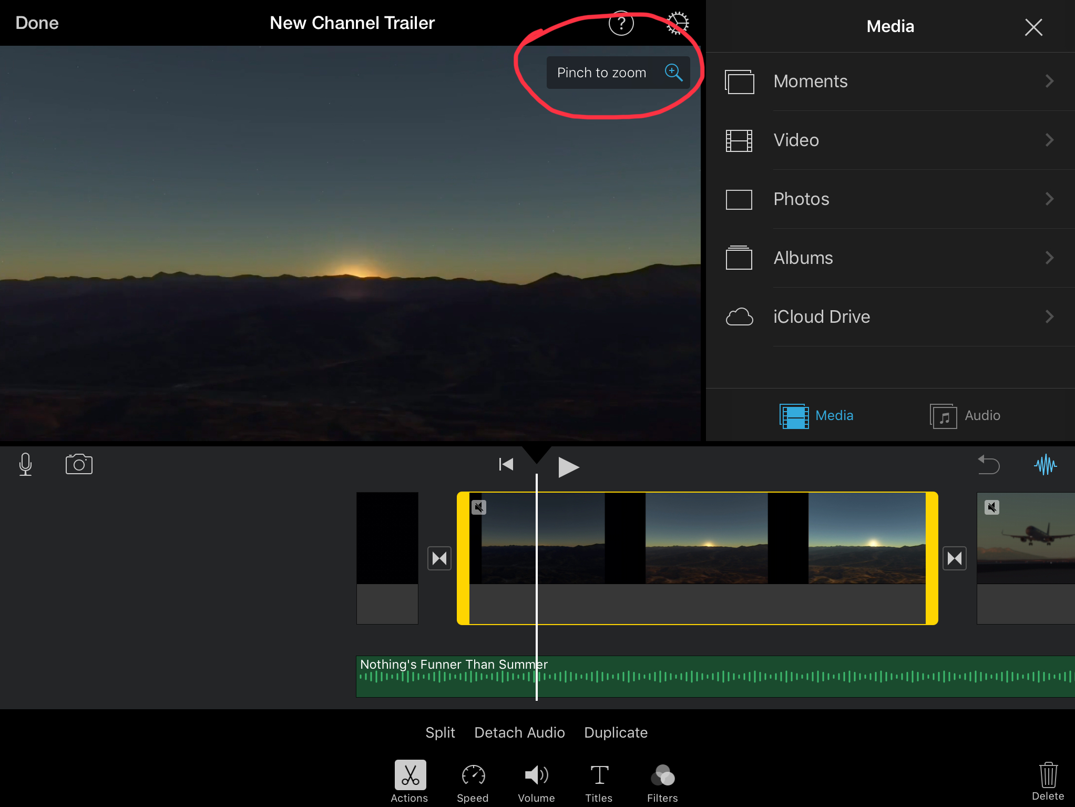Expand the iCloud Drive category
The height and width of the screenshot is (807, 1075).
tap(889, 317)
